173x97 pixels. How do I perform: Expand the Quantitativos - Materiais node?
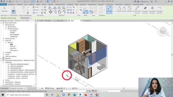click(x=4, y=82)
